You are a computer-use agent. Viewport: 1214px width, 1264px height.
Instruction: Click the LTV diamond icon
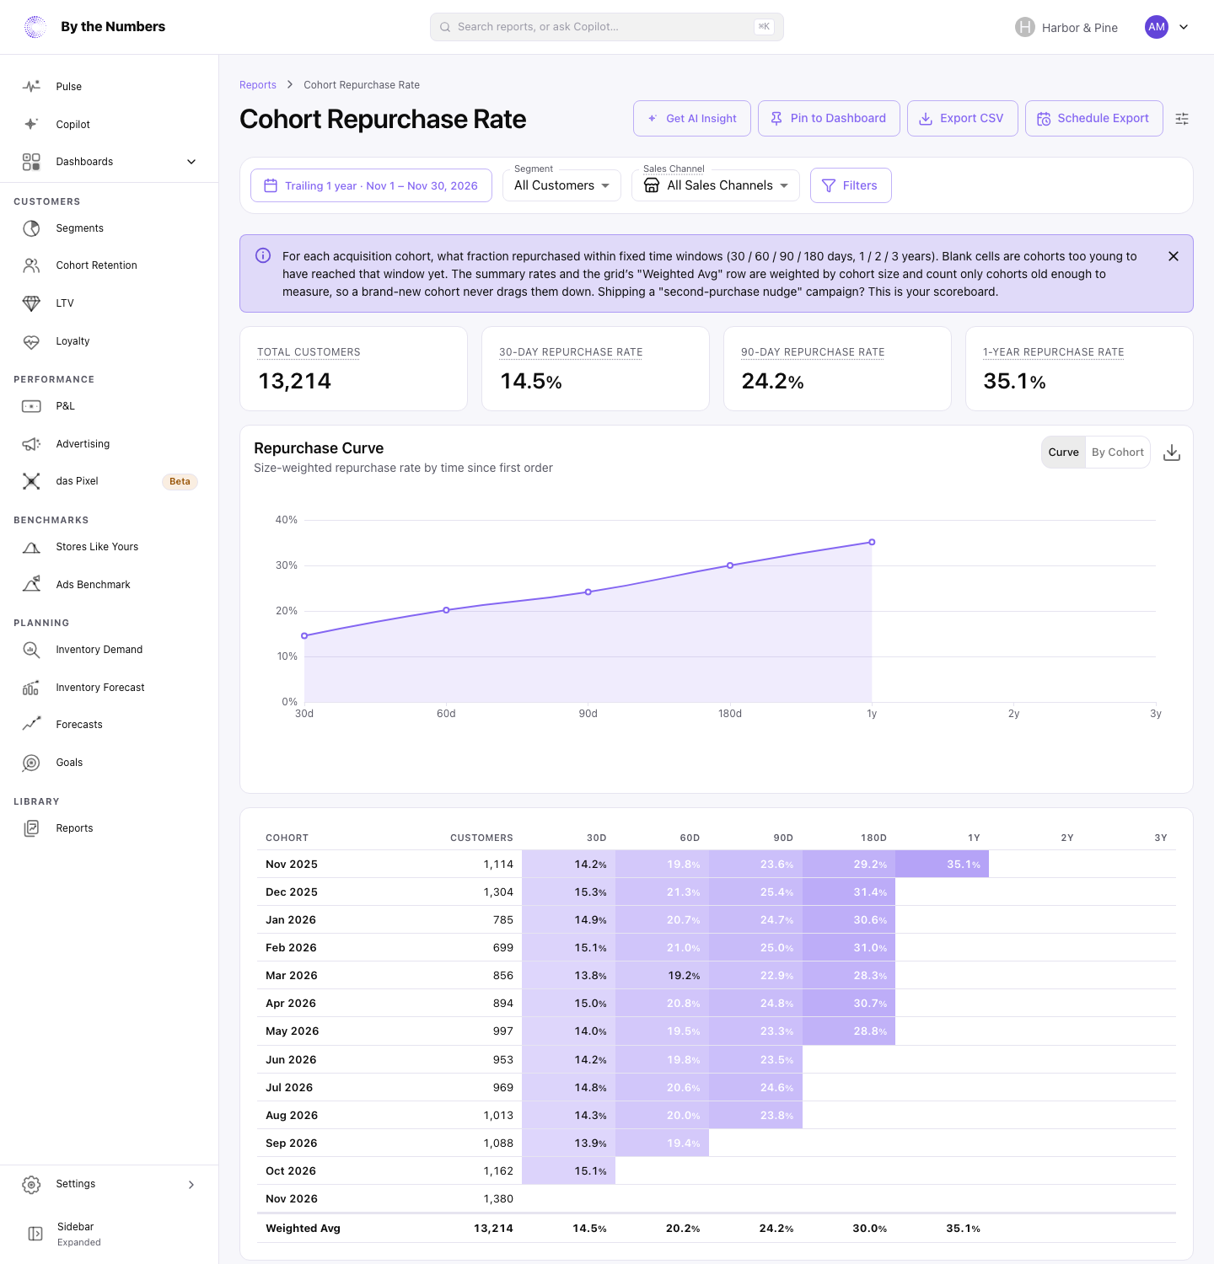click(x=31, y=303)
